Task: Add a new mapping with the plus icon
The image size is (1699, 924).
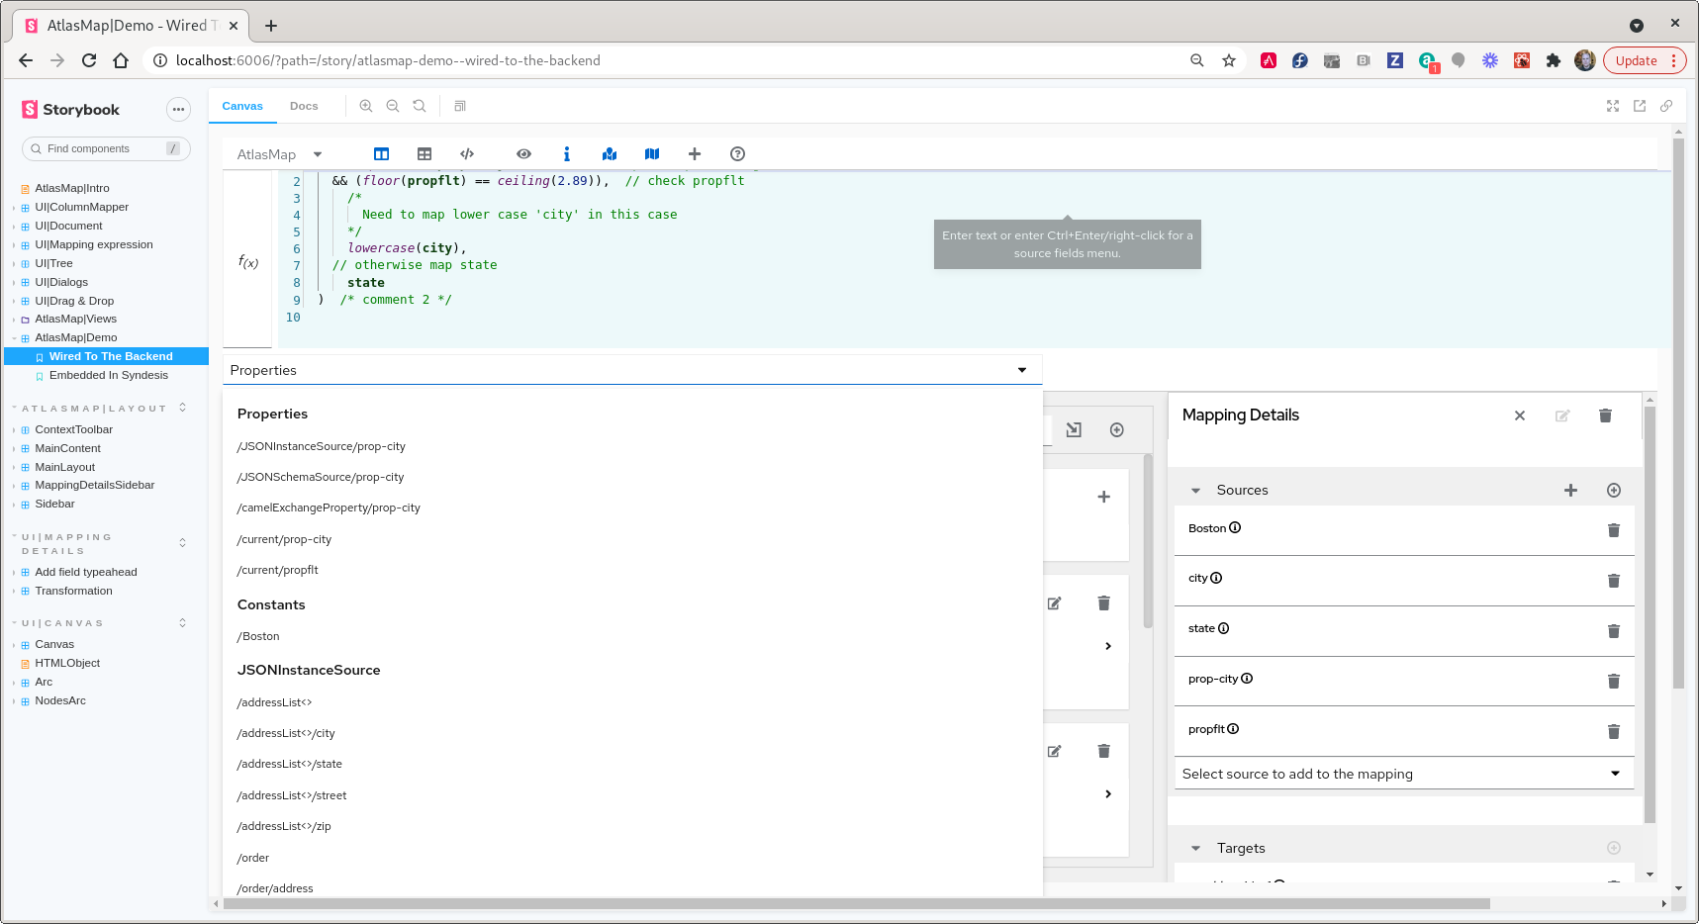Action: point(695,154)
